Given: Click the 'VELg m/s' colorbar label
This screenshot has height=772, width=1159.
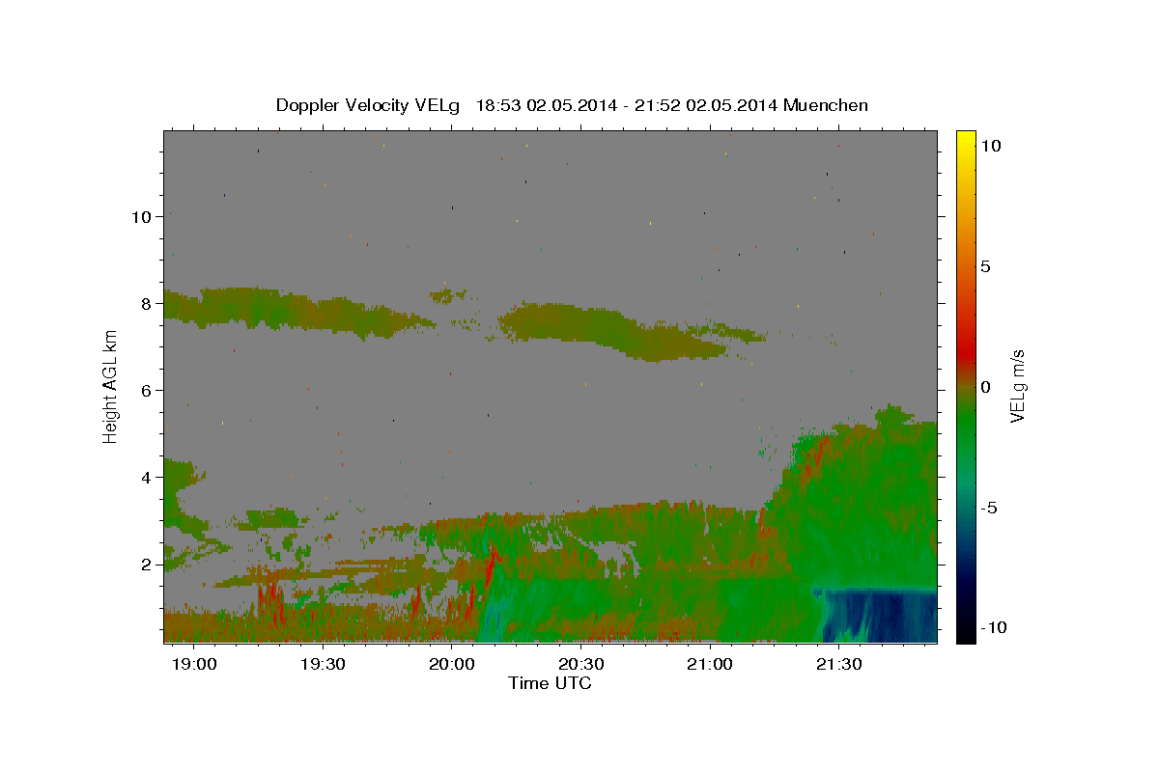Looking at the screenshot, I should click(1018, 386).
